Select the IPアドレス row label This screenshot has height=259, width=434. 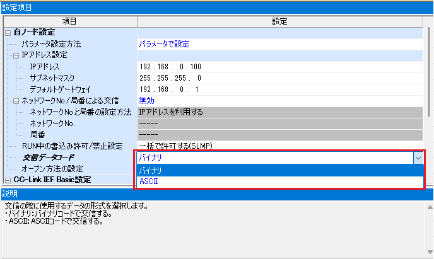[x=45, y=67]
